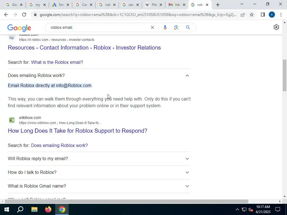This screenshot has height=215, width=287.
Task: Open the muted volume tray icon
Action: point(251,209)
